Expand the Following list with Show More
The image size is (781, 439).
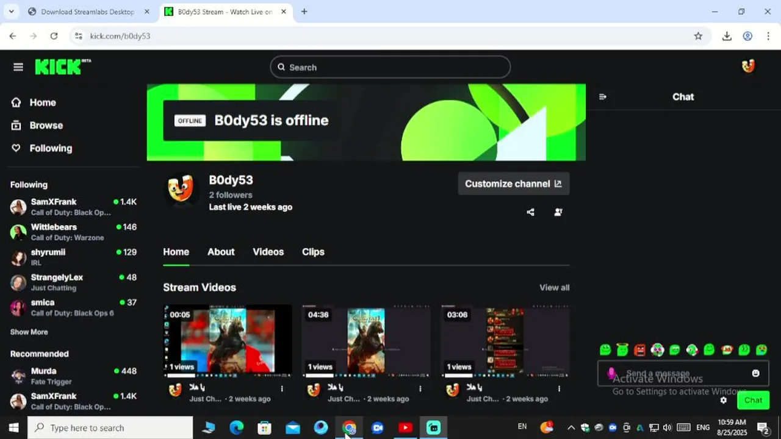coord(29,332)
